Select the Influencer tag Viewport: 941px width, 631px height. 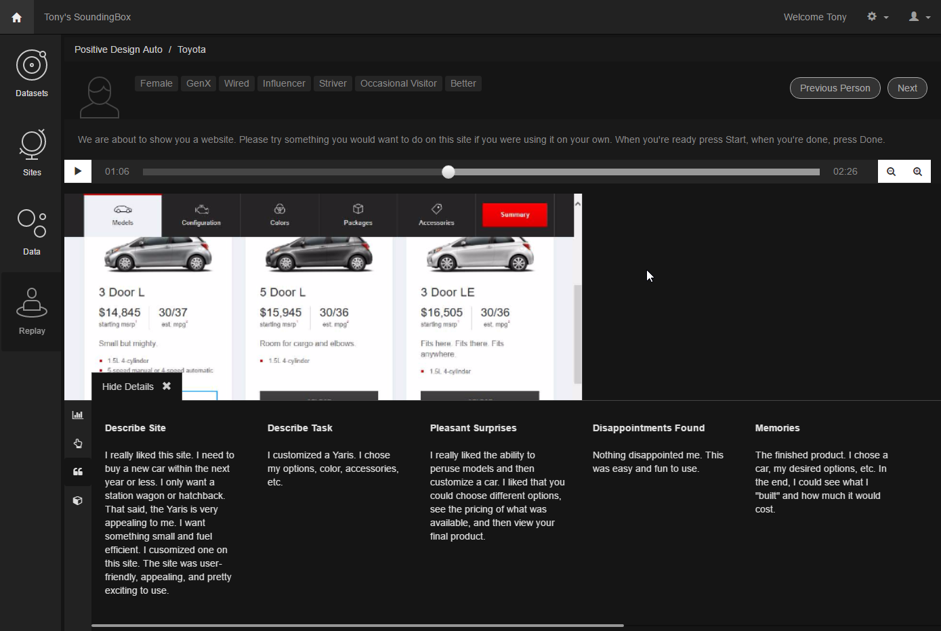[284, 83]
